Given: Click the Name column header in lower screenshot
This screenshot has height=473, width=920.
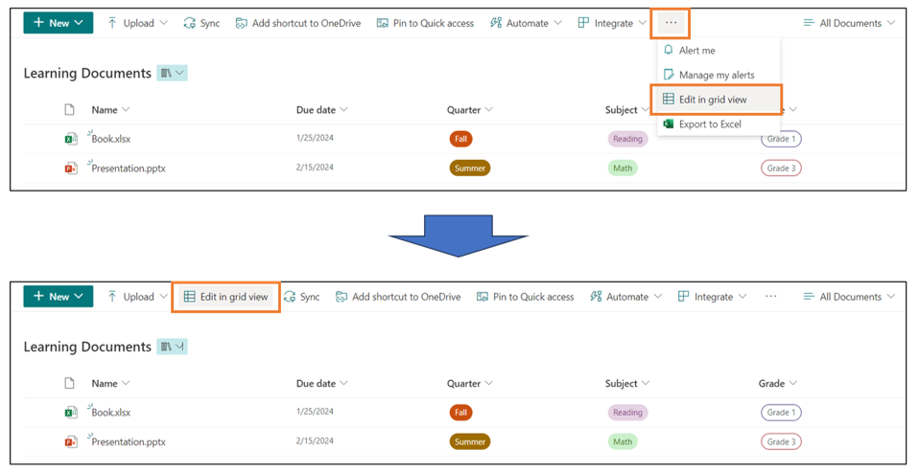Looking at the screenshot, I should coord(110,383).
